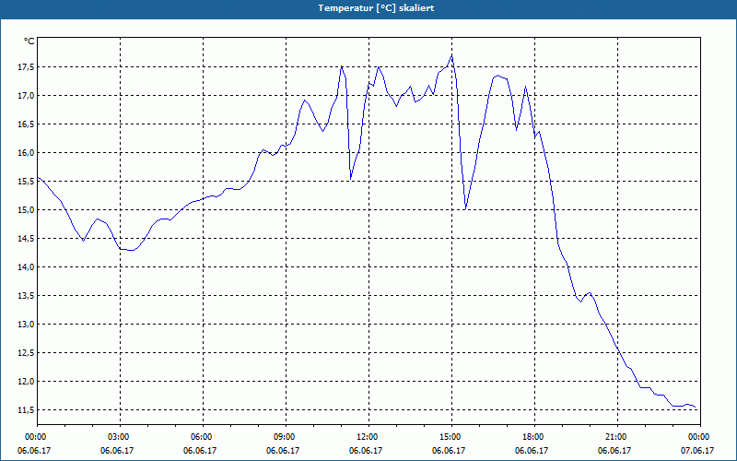The width and height of the screenshot is (737, 461).
Task: Pick the 15,0 y-axis tick label
Action: [x=26, y=210]
